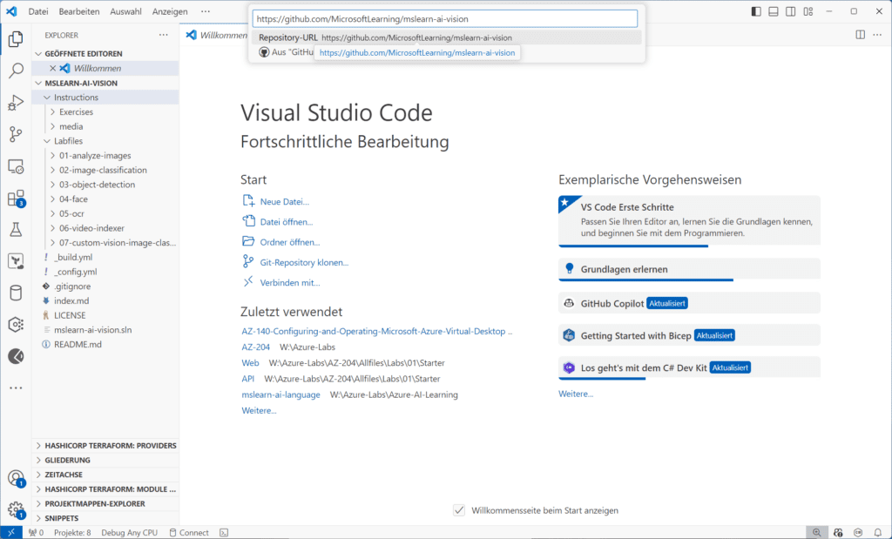This screenshot has width=892, height=539.
Task: Open recent mslearn-ai-language folder
Action: [281, 394]
